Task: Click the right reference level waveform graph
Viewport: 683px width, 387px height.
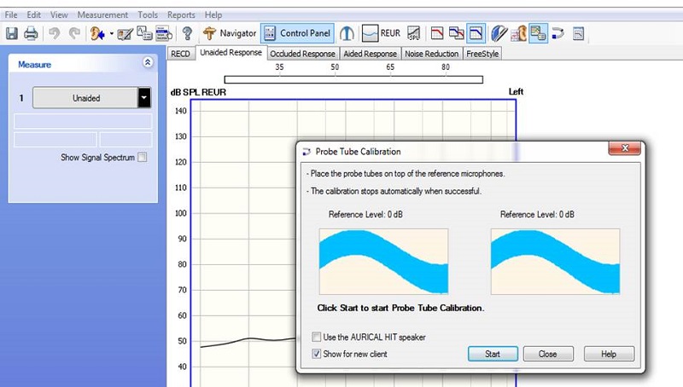Action: pos(555,262)
